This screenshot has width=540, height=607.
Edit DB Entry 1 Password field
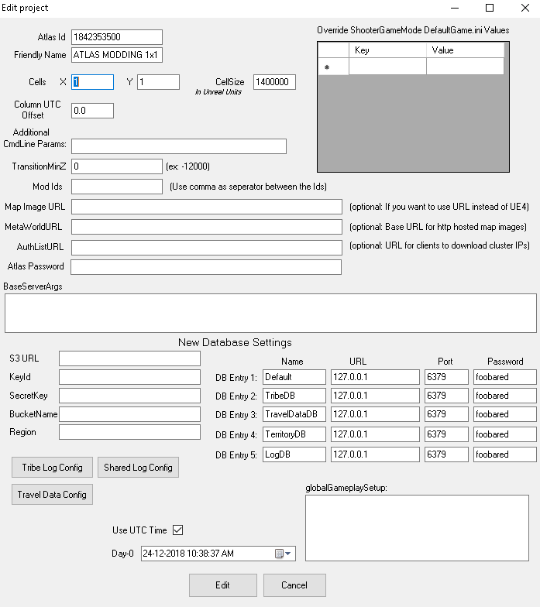(x=505, y=377)
